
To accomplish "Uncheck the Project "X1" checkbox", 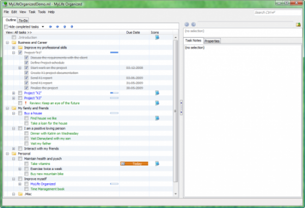I will 20,52.
